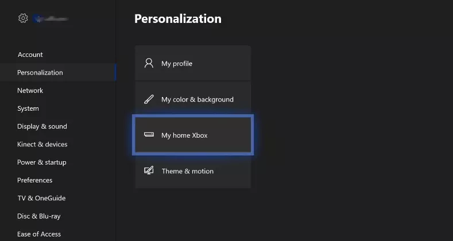Open Disc & Blu-ray settings
The width and height of the screenshot is (453, 241).
tap(38, 216)
